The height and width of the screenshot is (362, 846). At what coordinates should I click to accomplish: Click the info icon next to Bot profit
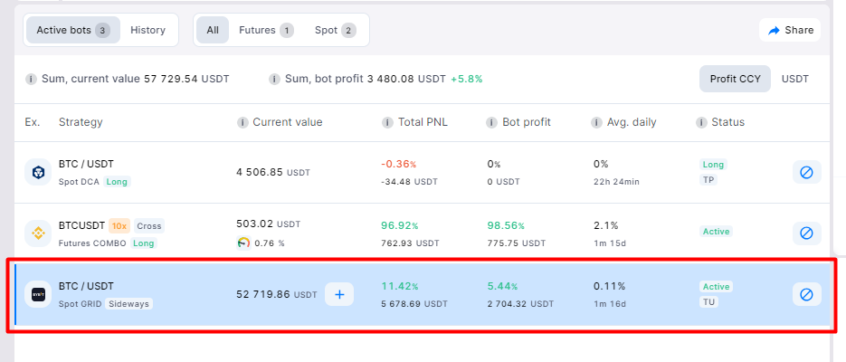[491, 122]
